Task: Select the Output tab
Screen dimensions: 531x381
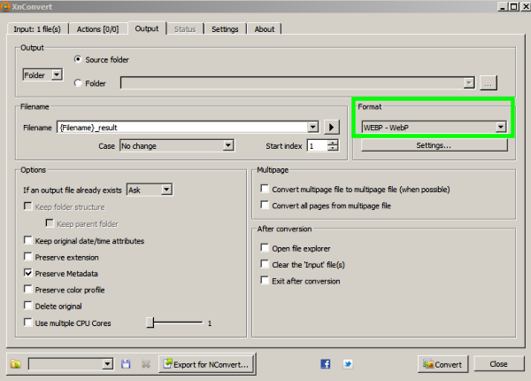Action: pyautogui.click(x=147, y=28)
